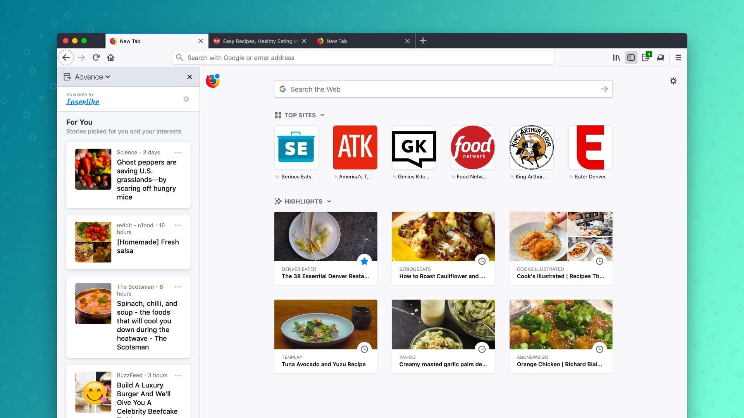Click history clock on ABC News card
This screenshot has width=744, height=418.
[599, 349]
